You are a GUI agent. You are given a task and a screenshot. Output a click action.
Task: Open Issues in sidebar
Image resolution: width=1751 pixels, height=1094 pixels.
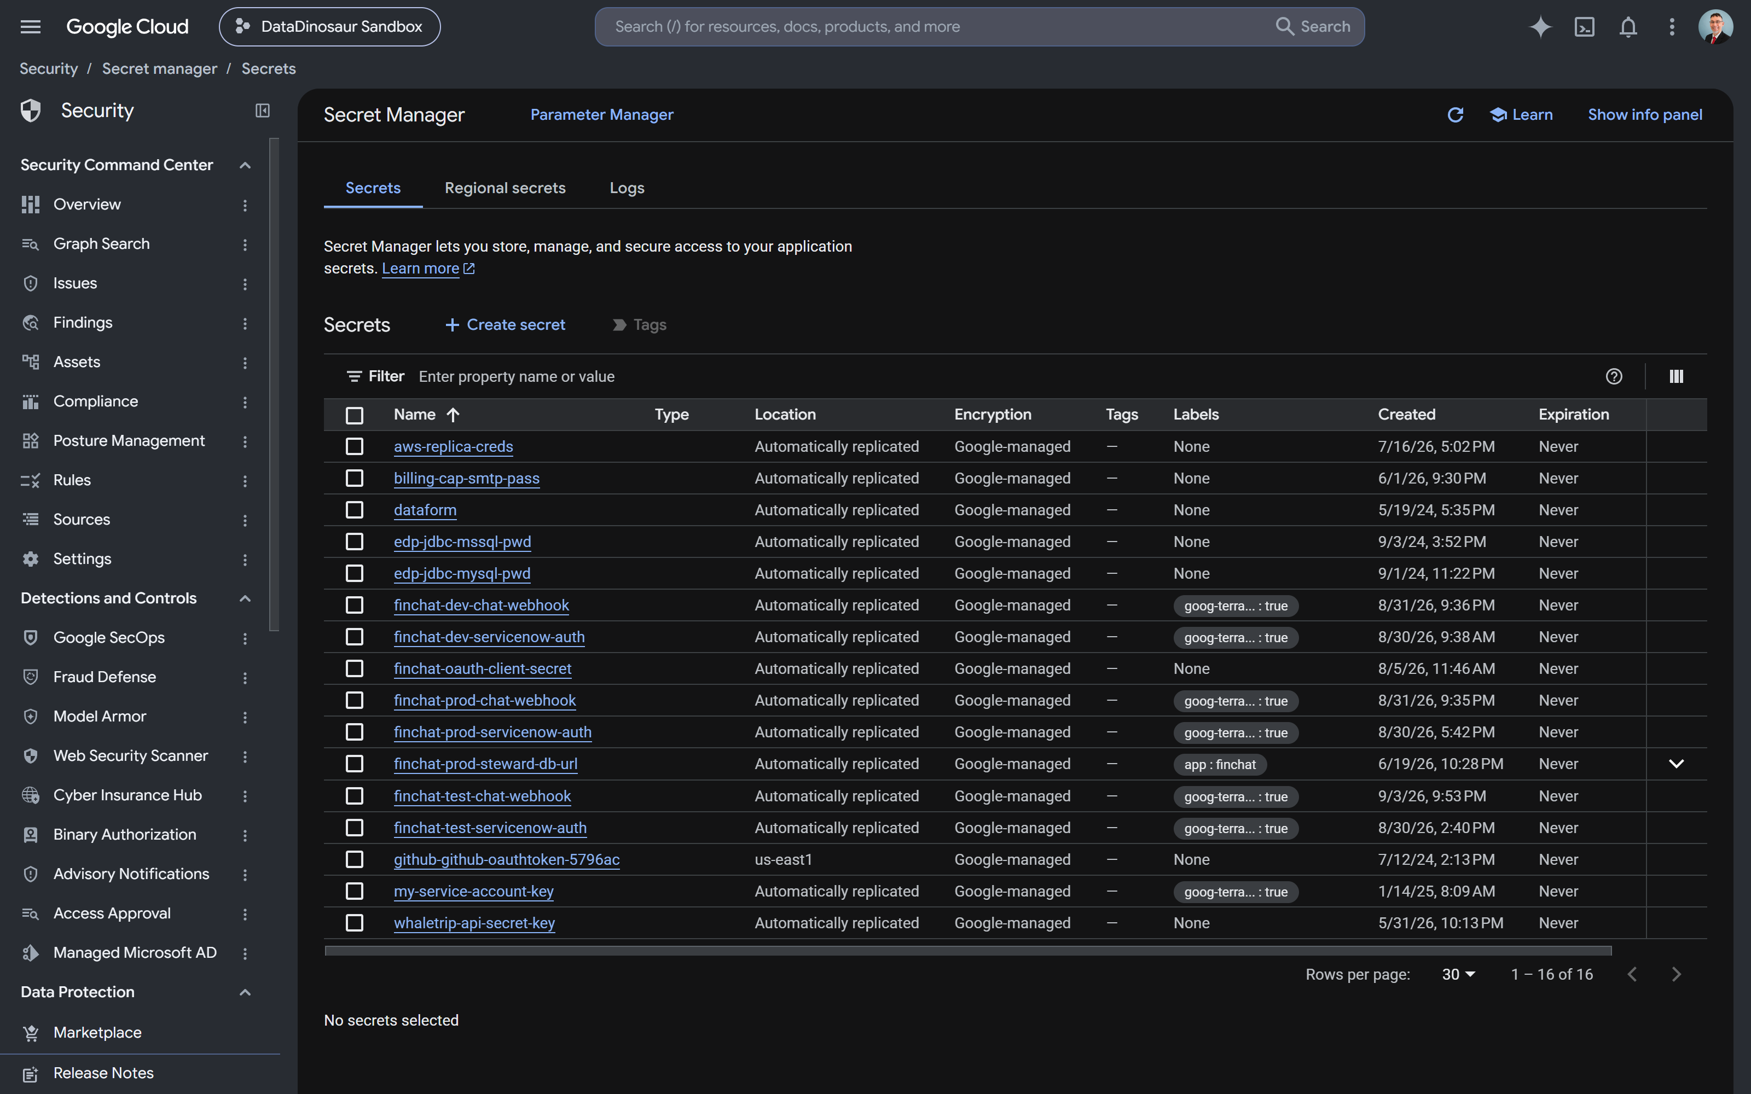74,283
